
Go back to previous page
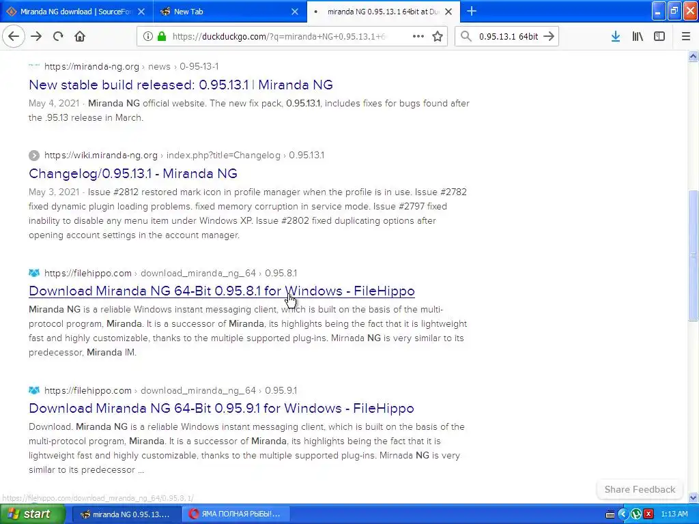click(14, 37)
